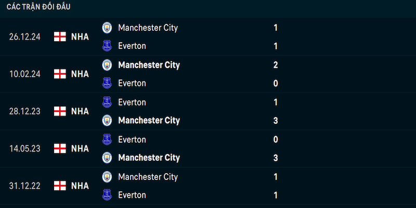This screenshot has height=208, width=416.
Task: Click Everton crest in 28.12.23 match
Action: (x=107, y=102)
